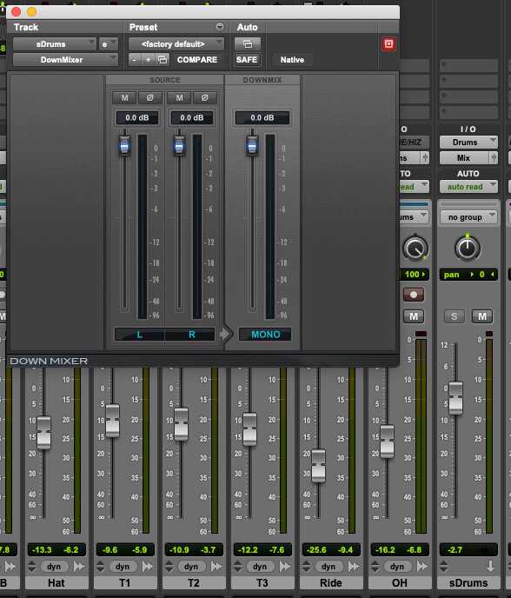
Task: Invert phase on the left source channel
Action: tap(149, 97)
